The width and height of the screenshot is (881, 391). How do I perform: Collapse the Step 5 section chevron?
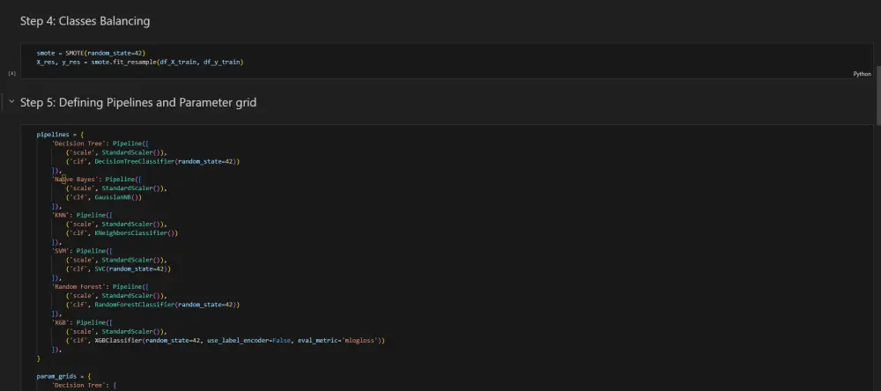pos(11,102)
